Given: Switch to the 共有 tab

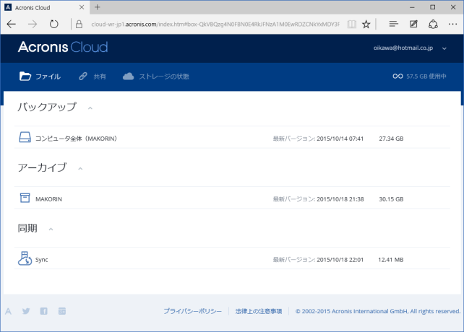Looking at the screenshot, I should pos(93,77).
